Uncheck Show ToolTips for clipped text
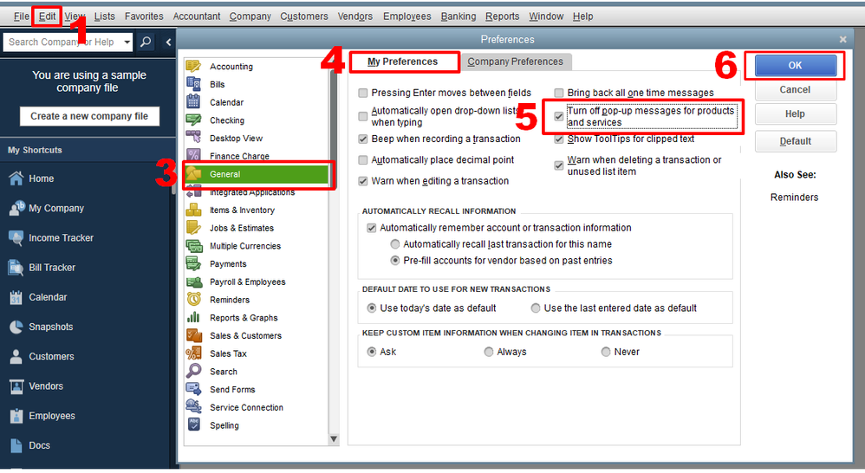The height and width of the screenshot is (473, 865). (x=559, y=139)
